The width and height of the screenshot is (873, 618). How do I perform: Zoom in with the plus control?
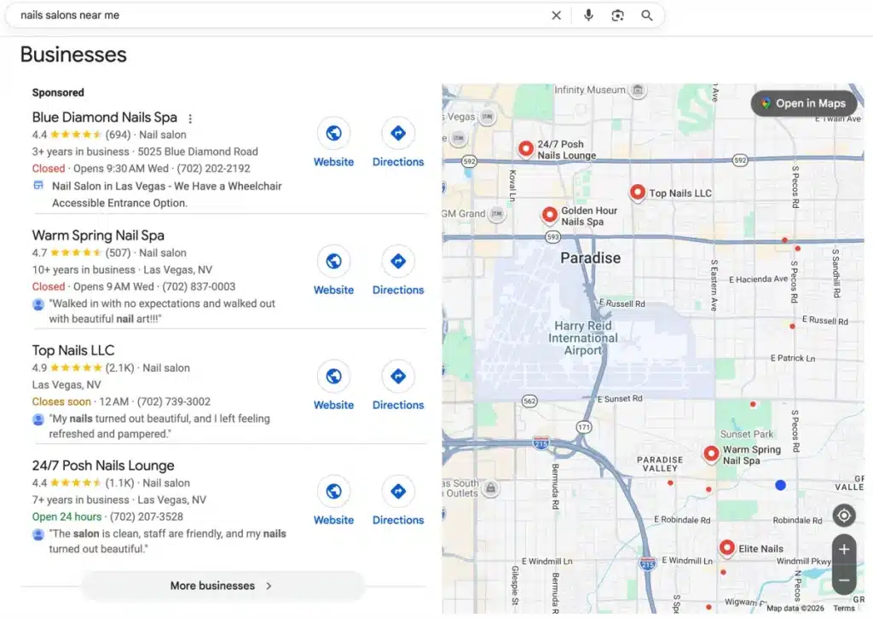tap(843, 549)
